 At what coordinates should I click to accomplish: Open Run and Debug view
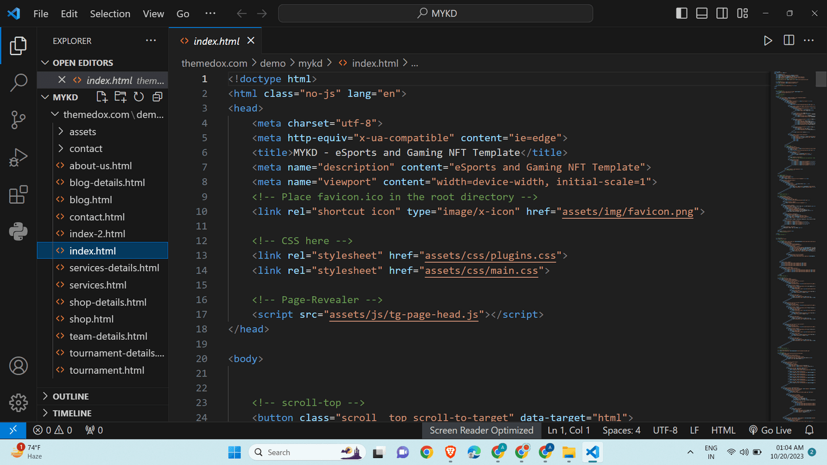click(18, 157)
